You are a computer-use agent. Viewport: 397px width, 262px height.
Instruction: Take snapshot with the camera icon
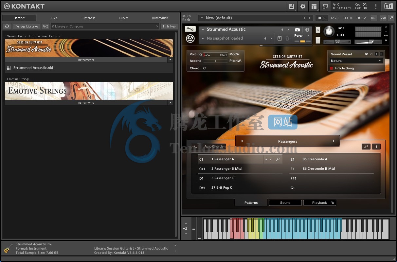297,30
